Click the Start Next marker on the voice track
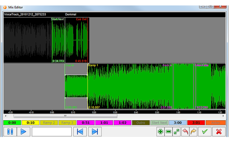Image resolution: width=229 pixels, height=143 pixels. 58,19
